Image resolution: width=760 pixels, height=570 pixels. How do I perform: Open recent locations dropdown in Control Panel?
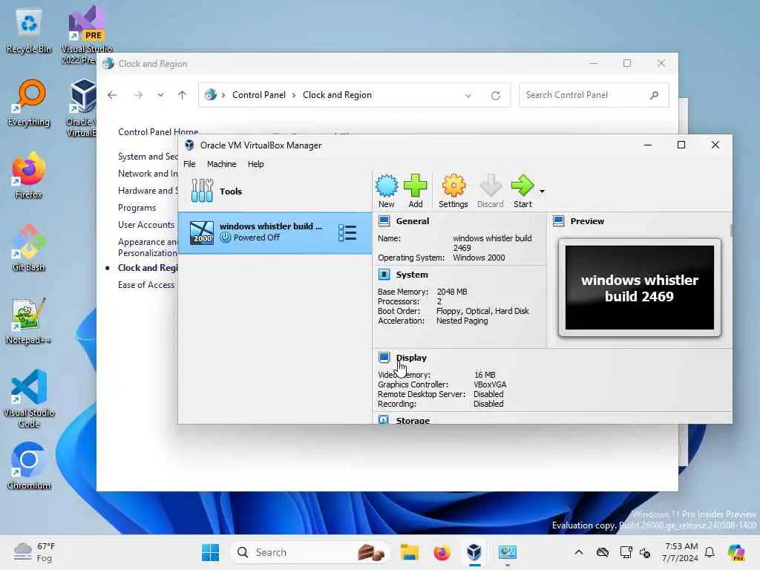click(160, 95)
